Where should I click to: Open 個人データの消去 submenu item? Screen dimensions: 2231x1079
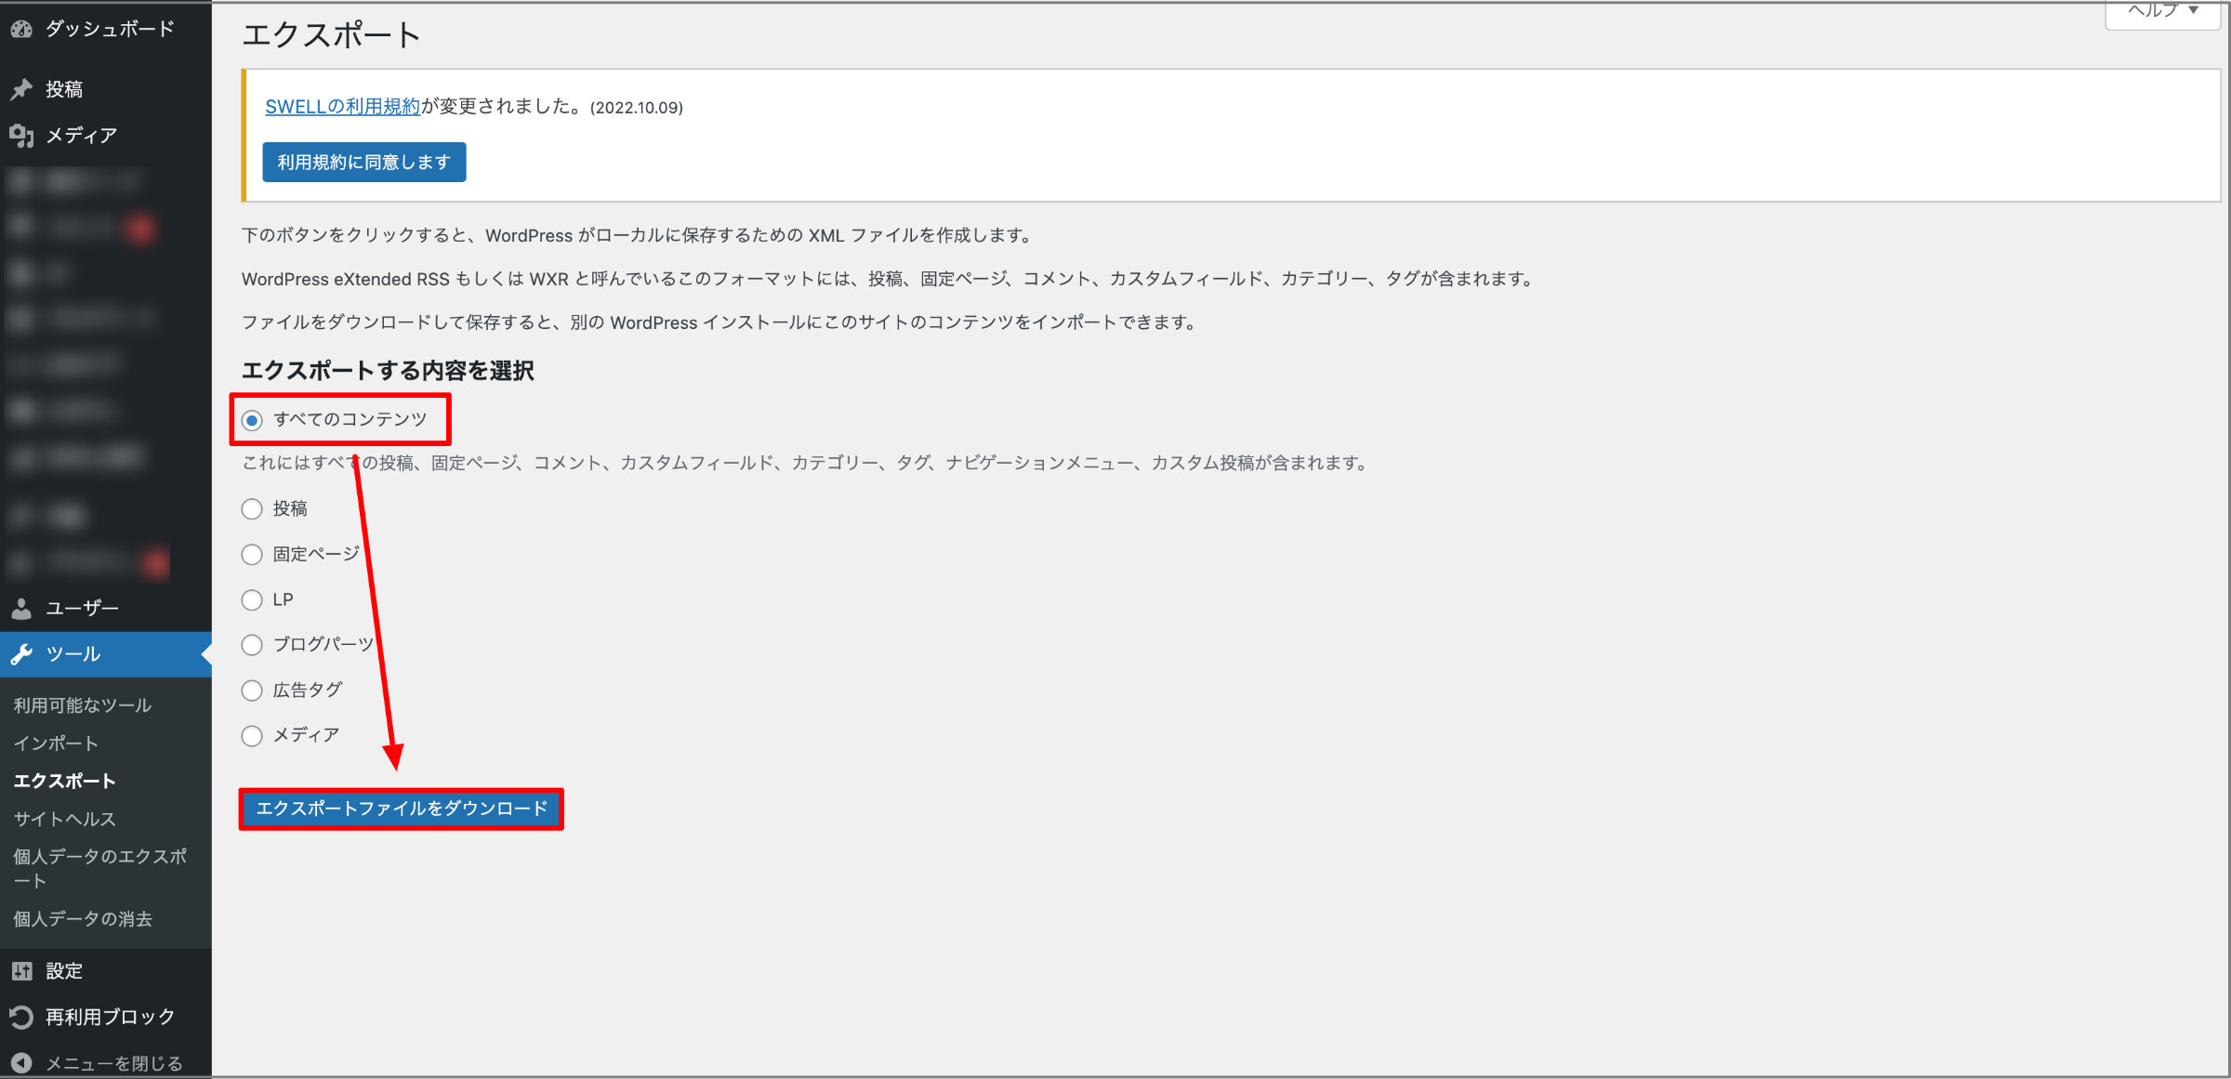83,919
